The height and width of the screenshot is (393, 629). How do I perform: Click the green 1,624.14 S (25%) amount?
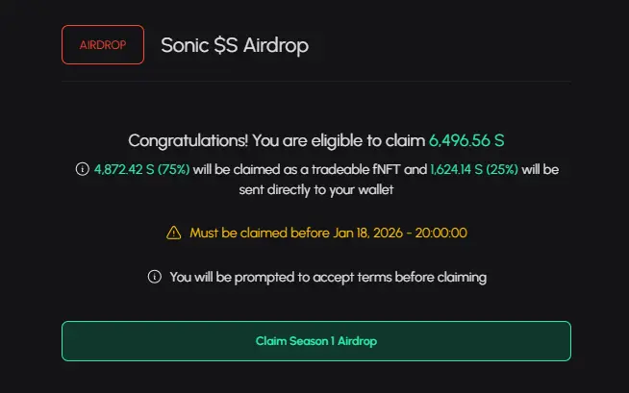point(474,169)
